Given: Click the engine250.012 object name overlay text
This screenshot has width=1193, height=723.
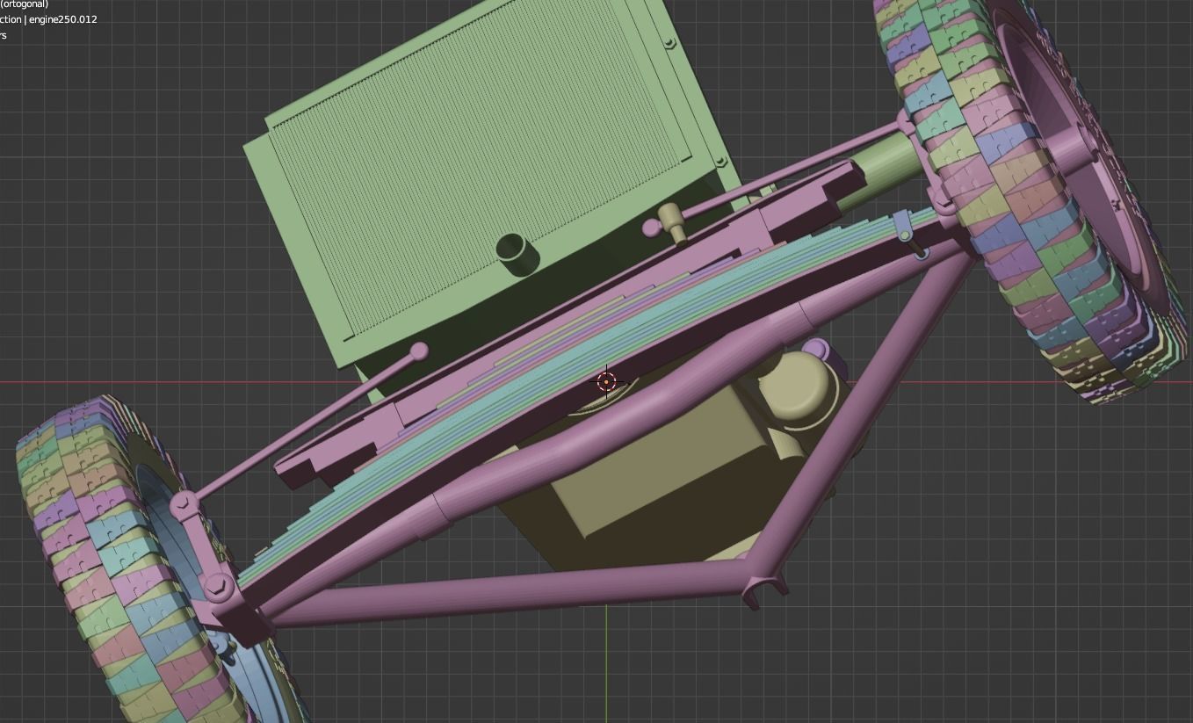Looking at the screenshot, I should [x=63, y=19].
